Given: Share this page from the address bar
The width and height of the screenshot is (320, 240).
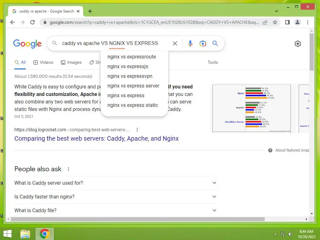Looking at the screenshot, I should 265,22.
